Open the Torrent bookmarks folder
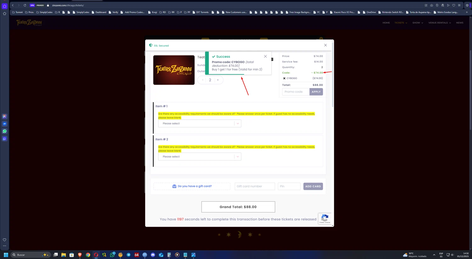 pos(17,12)
